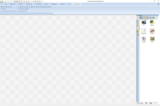The image size is (160, 106).
Task: Select the highlighted 3D objects catalog icon
Action: [x=144, y=18]
